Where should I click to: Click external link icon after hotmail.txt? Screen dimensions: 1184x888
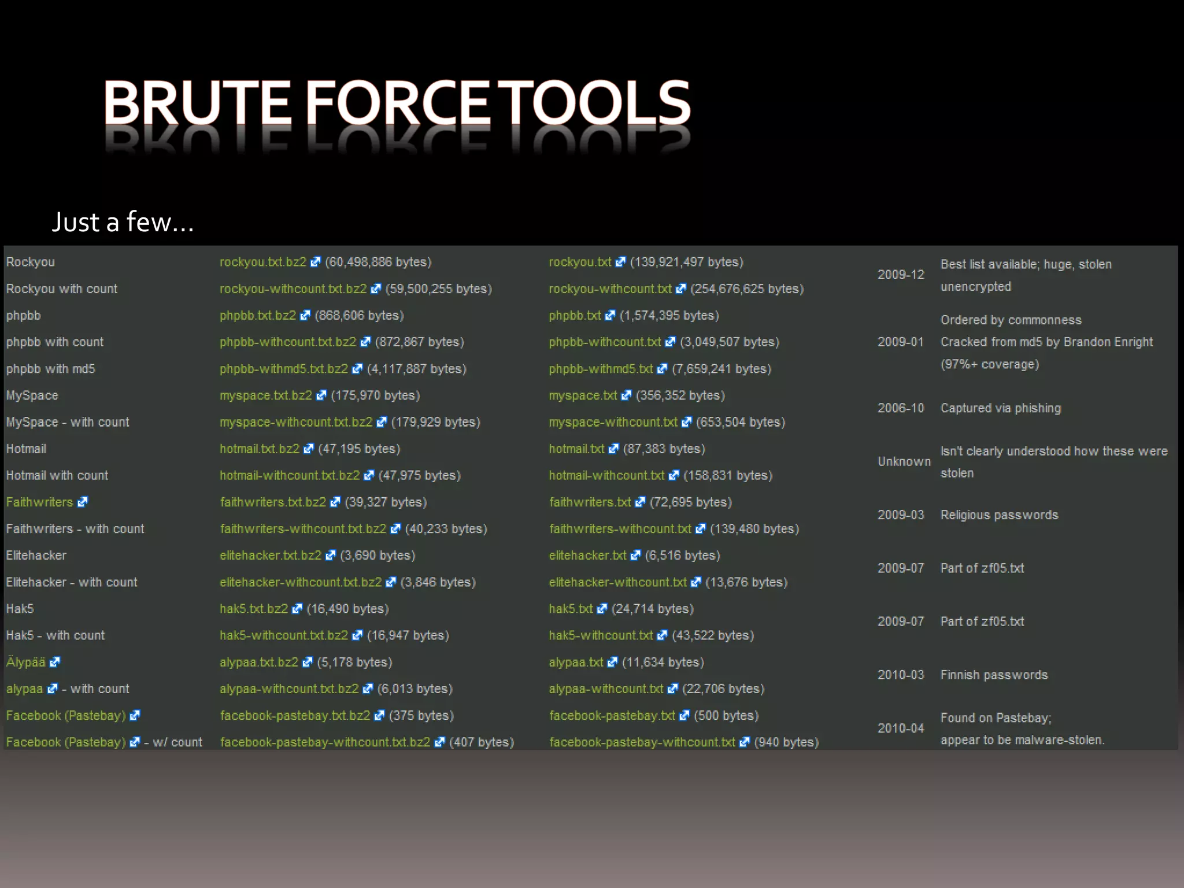613,449
